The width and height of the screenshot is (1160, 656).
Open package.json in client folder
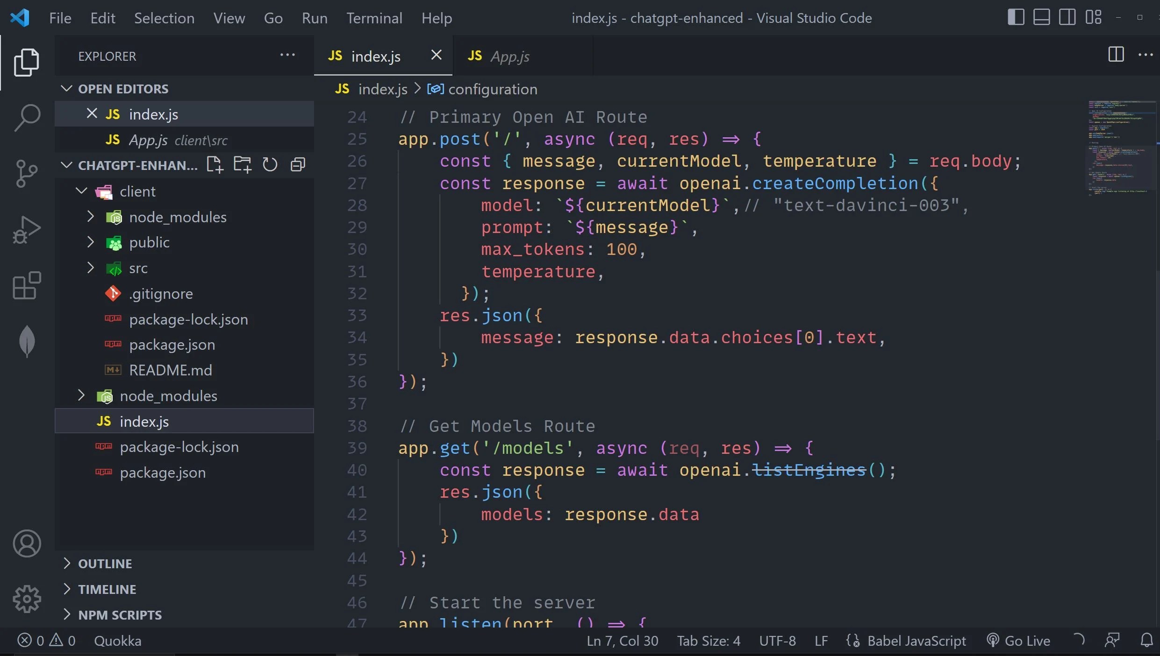(x=172, y=345)
